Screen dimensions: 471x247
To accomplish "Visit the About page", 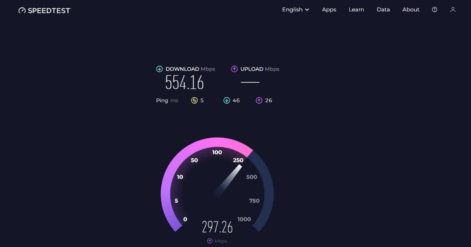I will point(411,9).
